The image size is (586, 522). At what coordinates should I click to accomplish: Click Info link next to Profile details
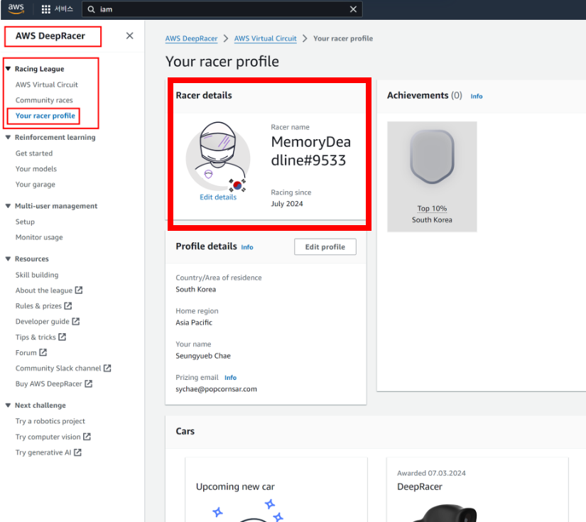(x=247, y=247)
